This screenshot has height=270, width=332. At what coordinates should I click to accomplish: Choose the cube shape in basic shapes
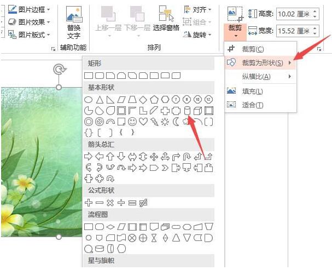tap(198, 111)
